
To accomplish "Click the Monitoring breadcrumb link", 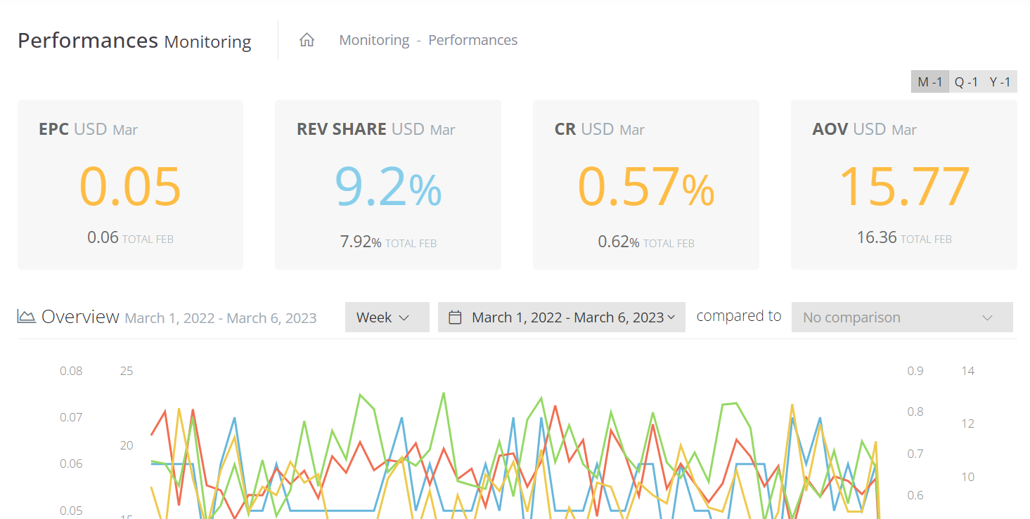I will [374, 40].
